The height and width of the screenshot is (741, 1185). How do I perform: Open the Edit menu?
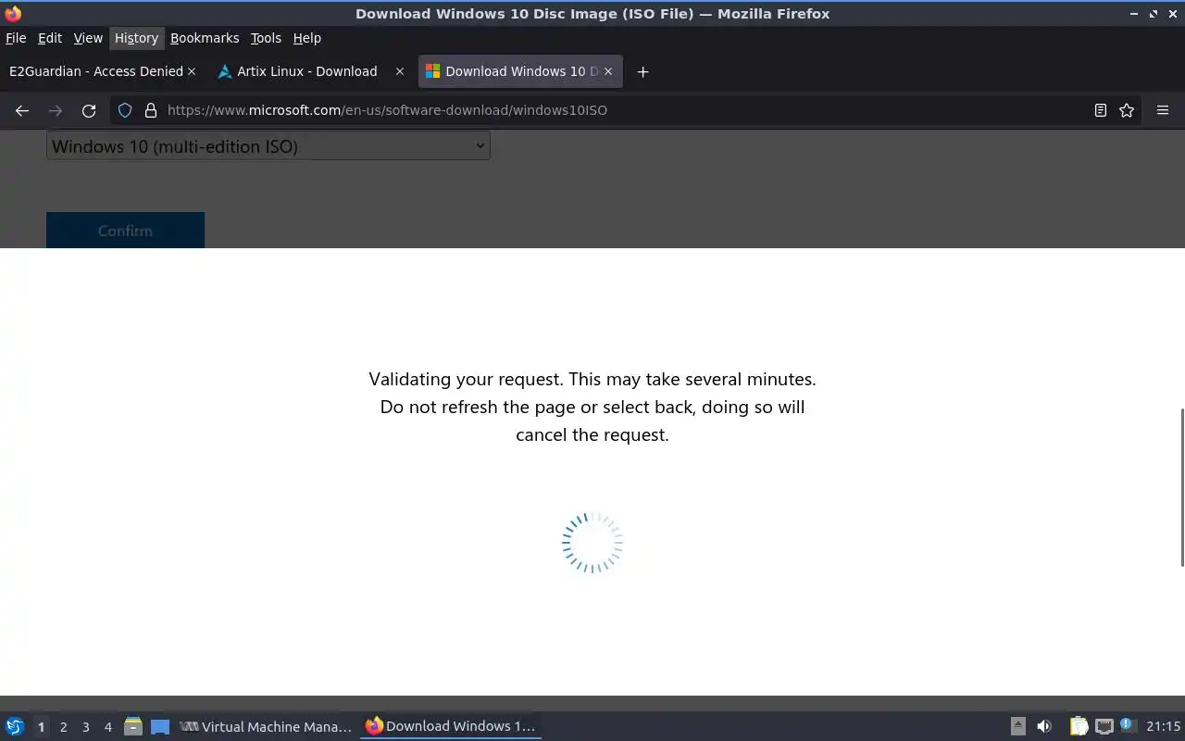(x=50, y=38)
